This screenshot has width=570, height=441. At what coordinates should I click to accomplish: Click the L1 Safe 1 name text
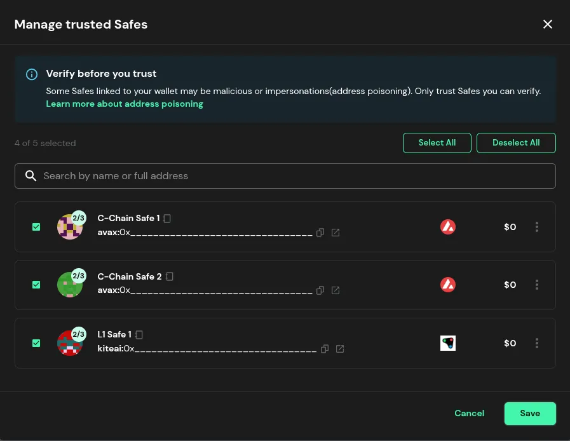pos(114,334)
